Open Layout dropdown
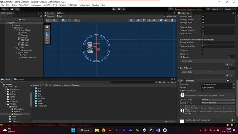The height and width of the screenshot is (134, 238). [x=230, y=9]
